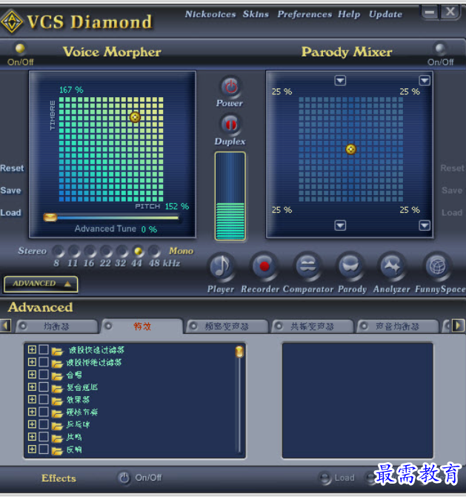Click Reset beside Parody Mixer

point(453,168)
